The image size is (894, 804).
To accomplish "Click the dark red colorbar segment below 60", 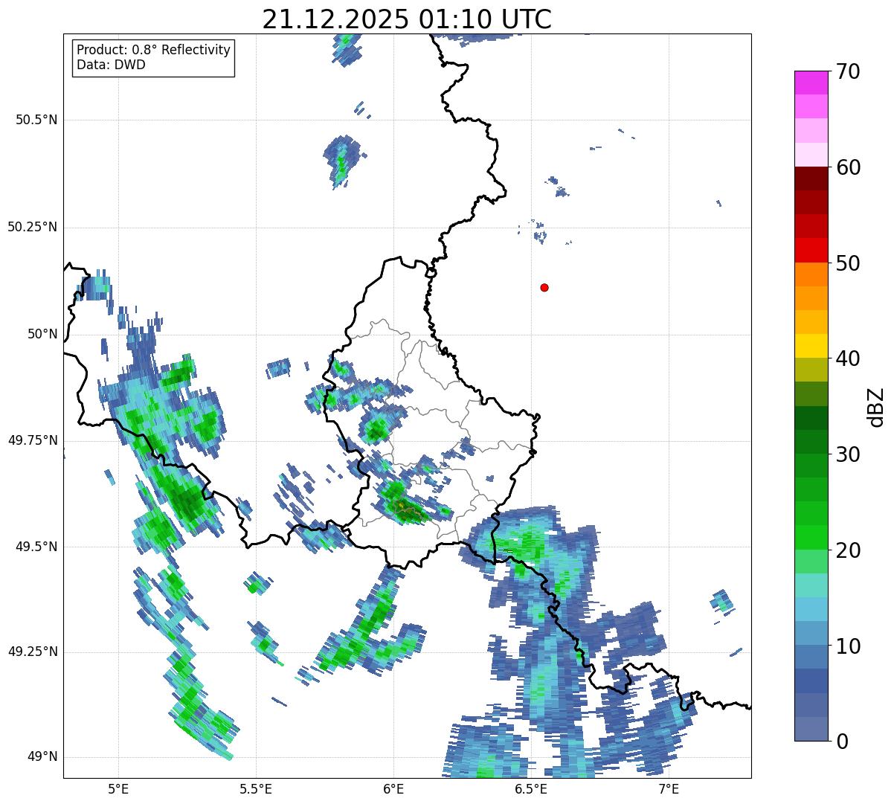I will tap(811, 179).
